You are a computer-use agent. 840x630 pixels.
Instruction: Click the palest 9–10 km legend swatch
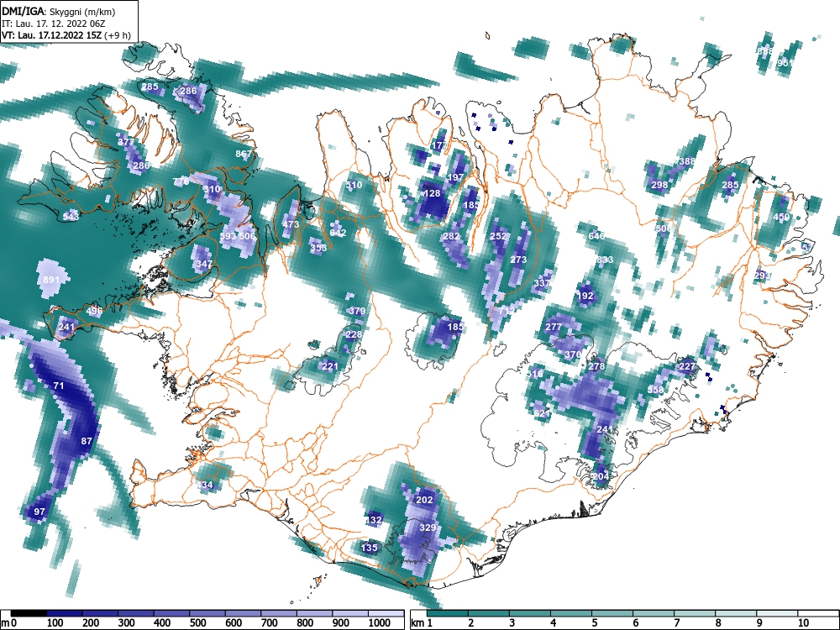pyautogui.click(x=777, y=613)
